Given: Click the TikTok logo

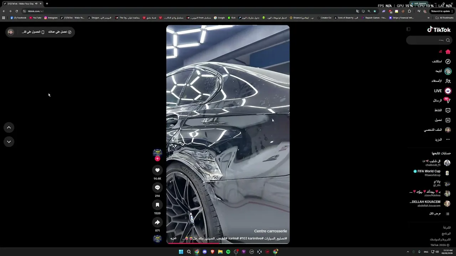Looking at the screenshot, I should tap(439, 30).
